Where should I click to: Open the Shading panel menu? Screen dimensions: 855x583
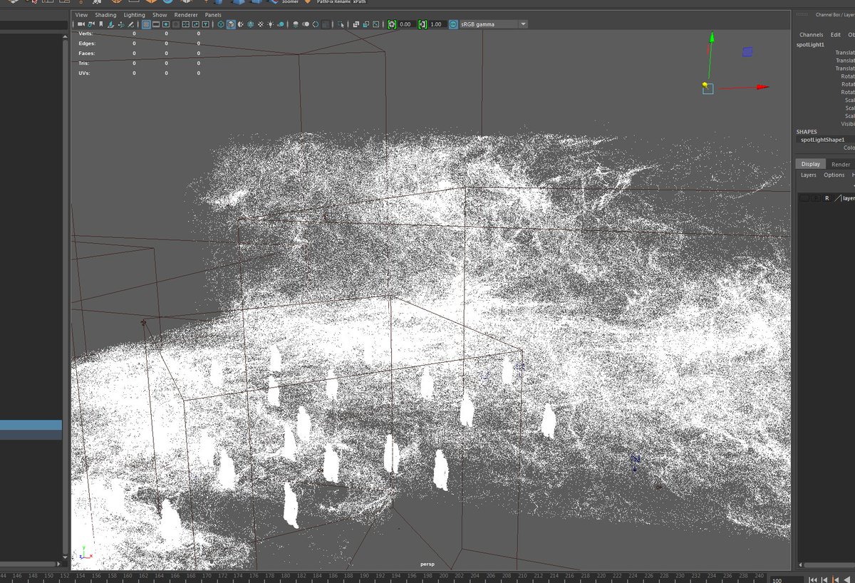[x=105, y=14]
